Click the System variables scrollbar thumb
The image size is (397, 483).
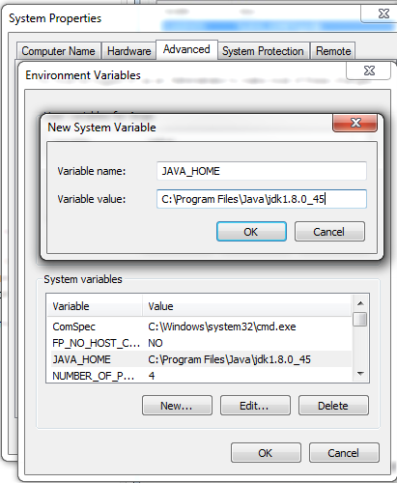[x=360, y=319]
